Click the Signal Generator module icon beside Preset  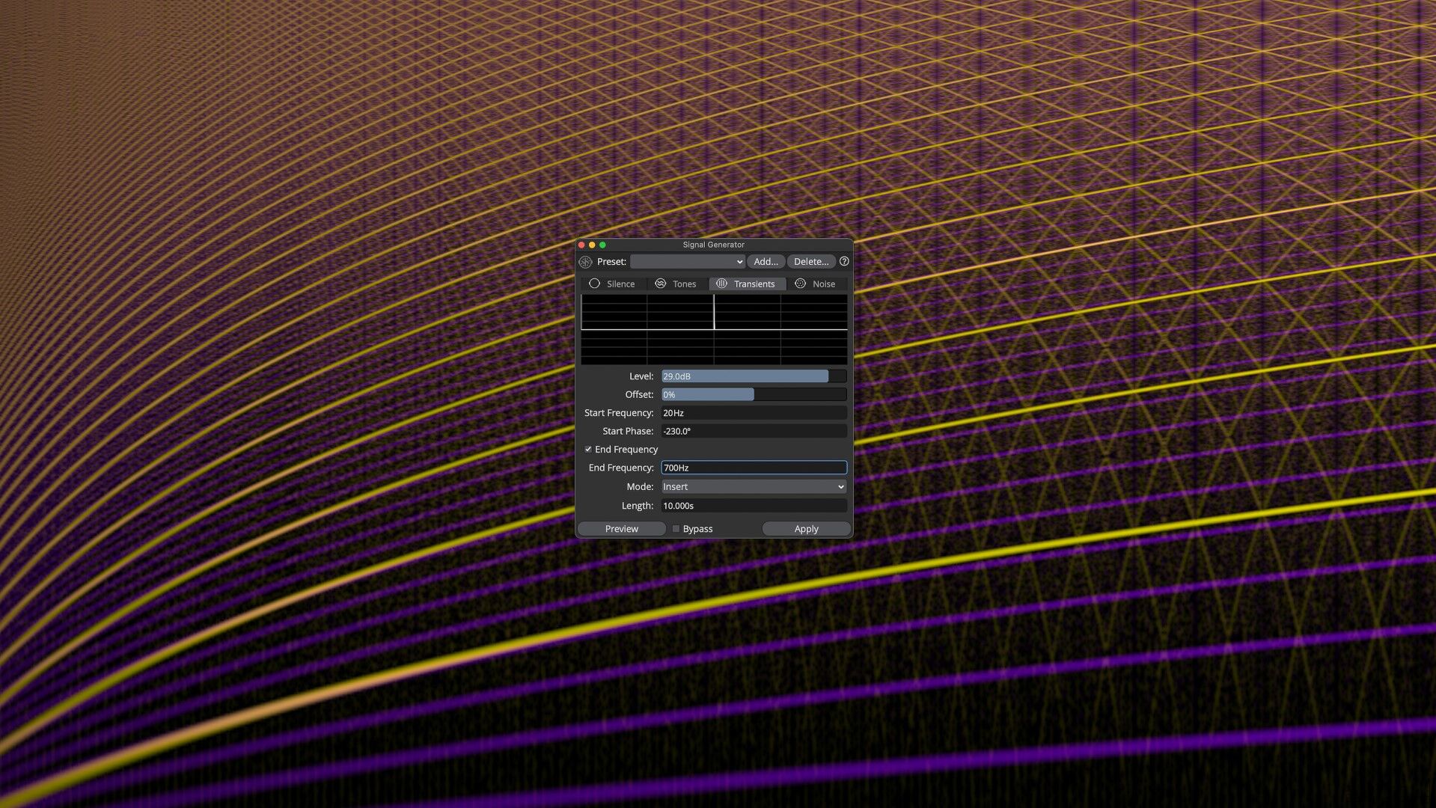point(585,262)
